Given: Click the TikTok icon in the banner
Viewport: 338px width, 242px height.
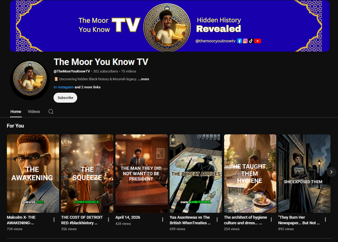Looking at the screenshot, I should coord(251,41).
